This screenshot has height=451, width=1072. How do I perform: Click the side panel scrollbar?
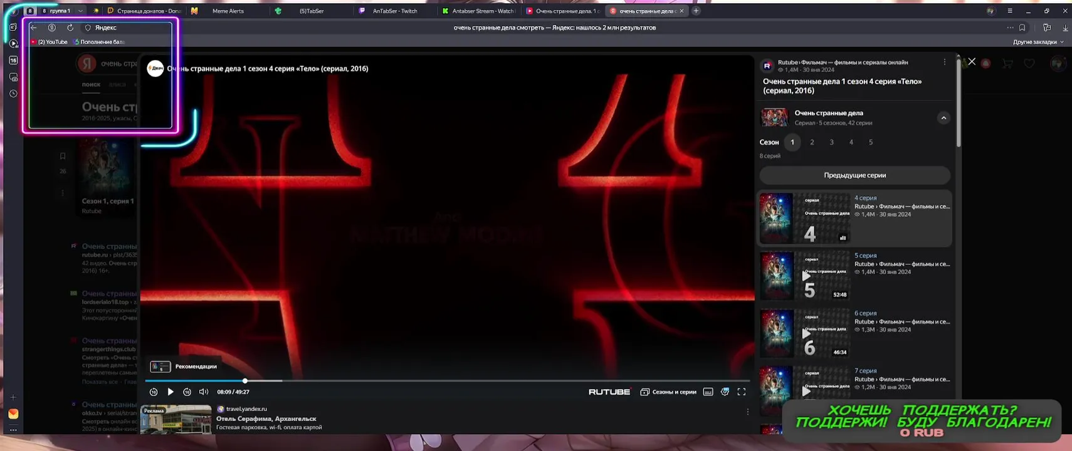(957, 103)
